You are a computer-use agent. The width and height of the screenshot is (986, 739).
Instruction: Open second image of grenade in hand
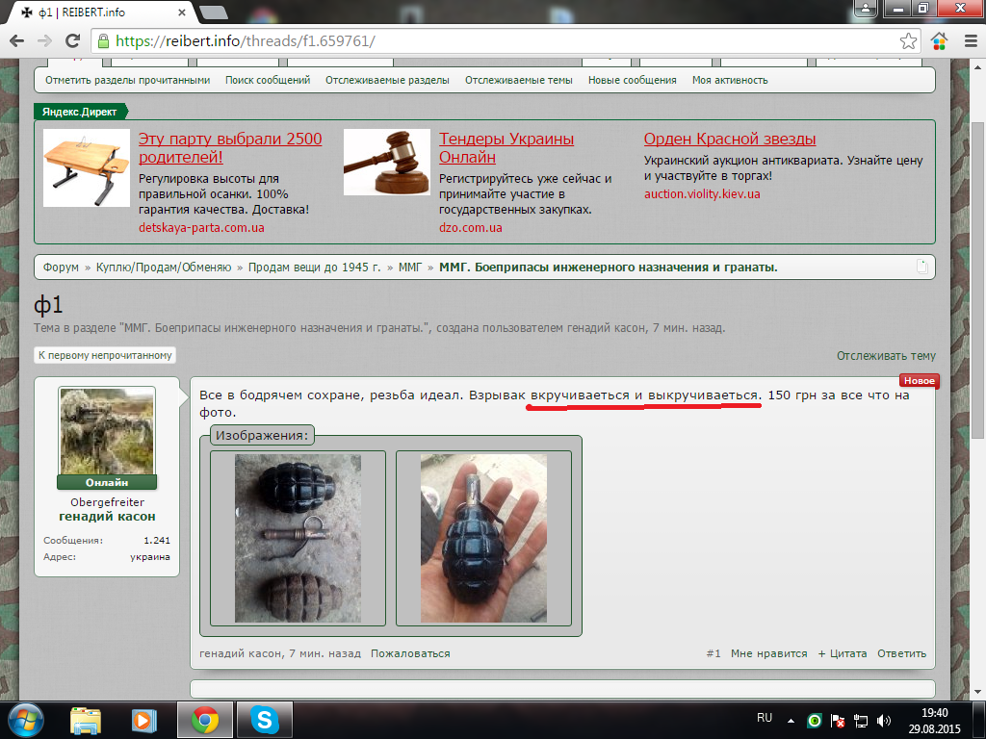click(x=483, y=539)
